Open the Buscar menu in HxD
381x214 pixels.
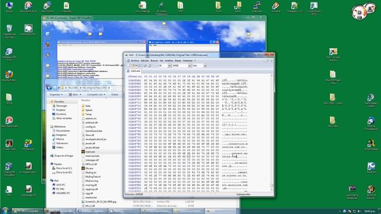pyautogui.click(x=154, y=61)
